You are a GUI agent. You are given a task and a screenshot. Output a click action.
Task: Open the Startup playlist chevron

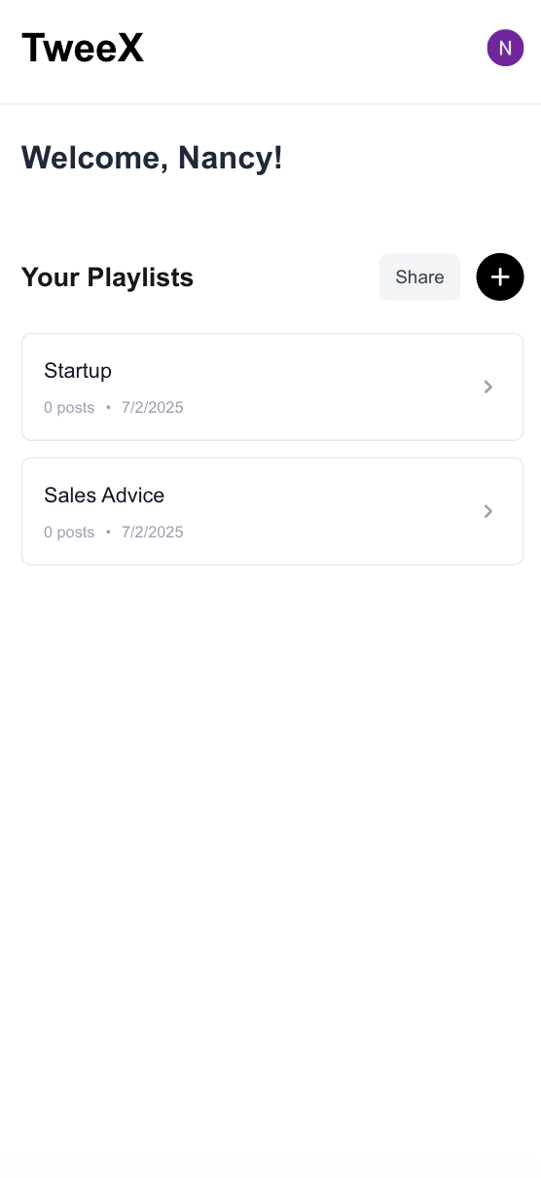pos(488,387)
